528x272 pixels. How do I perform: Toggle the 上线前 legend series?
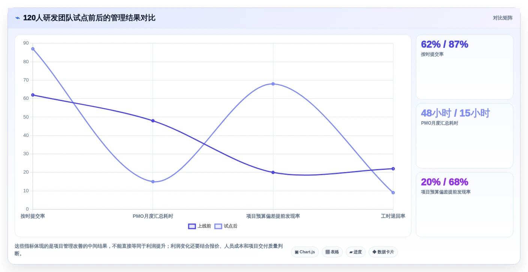tap(199, 226)
